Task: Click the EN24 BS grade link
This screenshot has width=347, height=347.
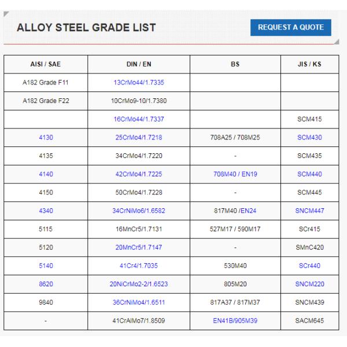Action: 250,211
